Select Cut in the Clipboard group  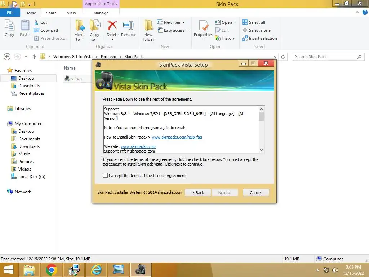[40, 22]
